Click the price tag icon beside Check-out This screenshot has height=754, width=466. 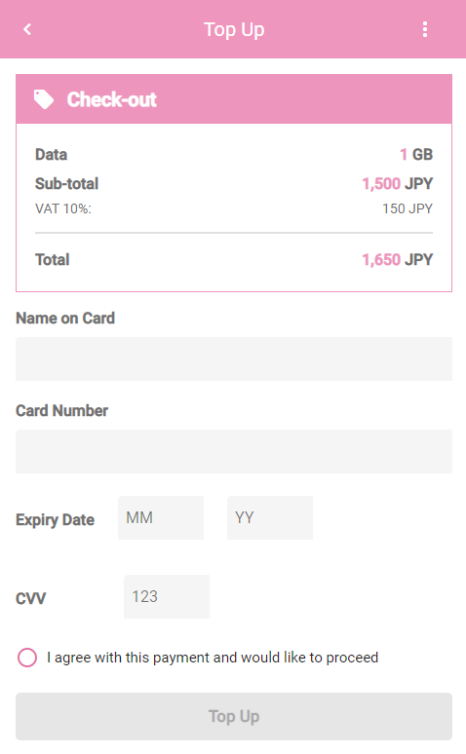click(44, 99)
